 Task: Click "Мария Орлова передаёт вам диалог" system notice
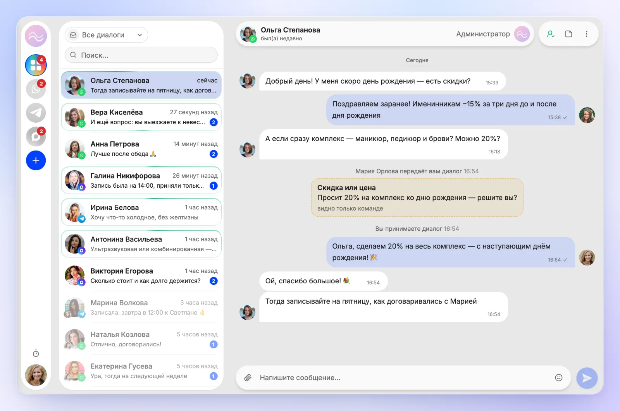point(417,171)
